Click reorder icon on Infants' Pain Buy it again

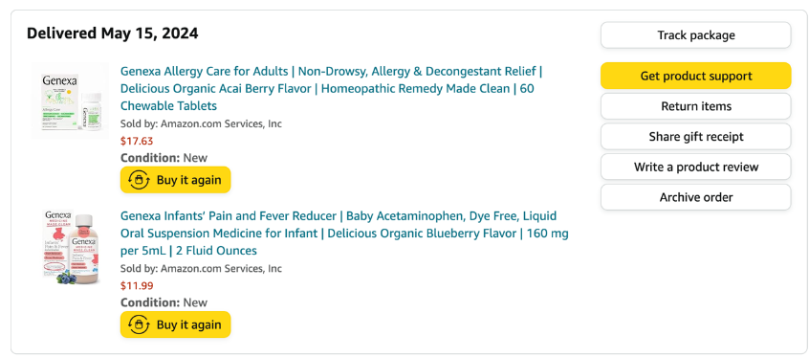(140, 324)
